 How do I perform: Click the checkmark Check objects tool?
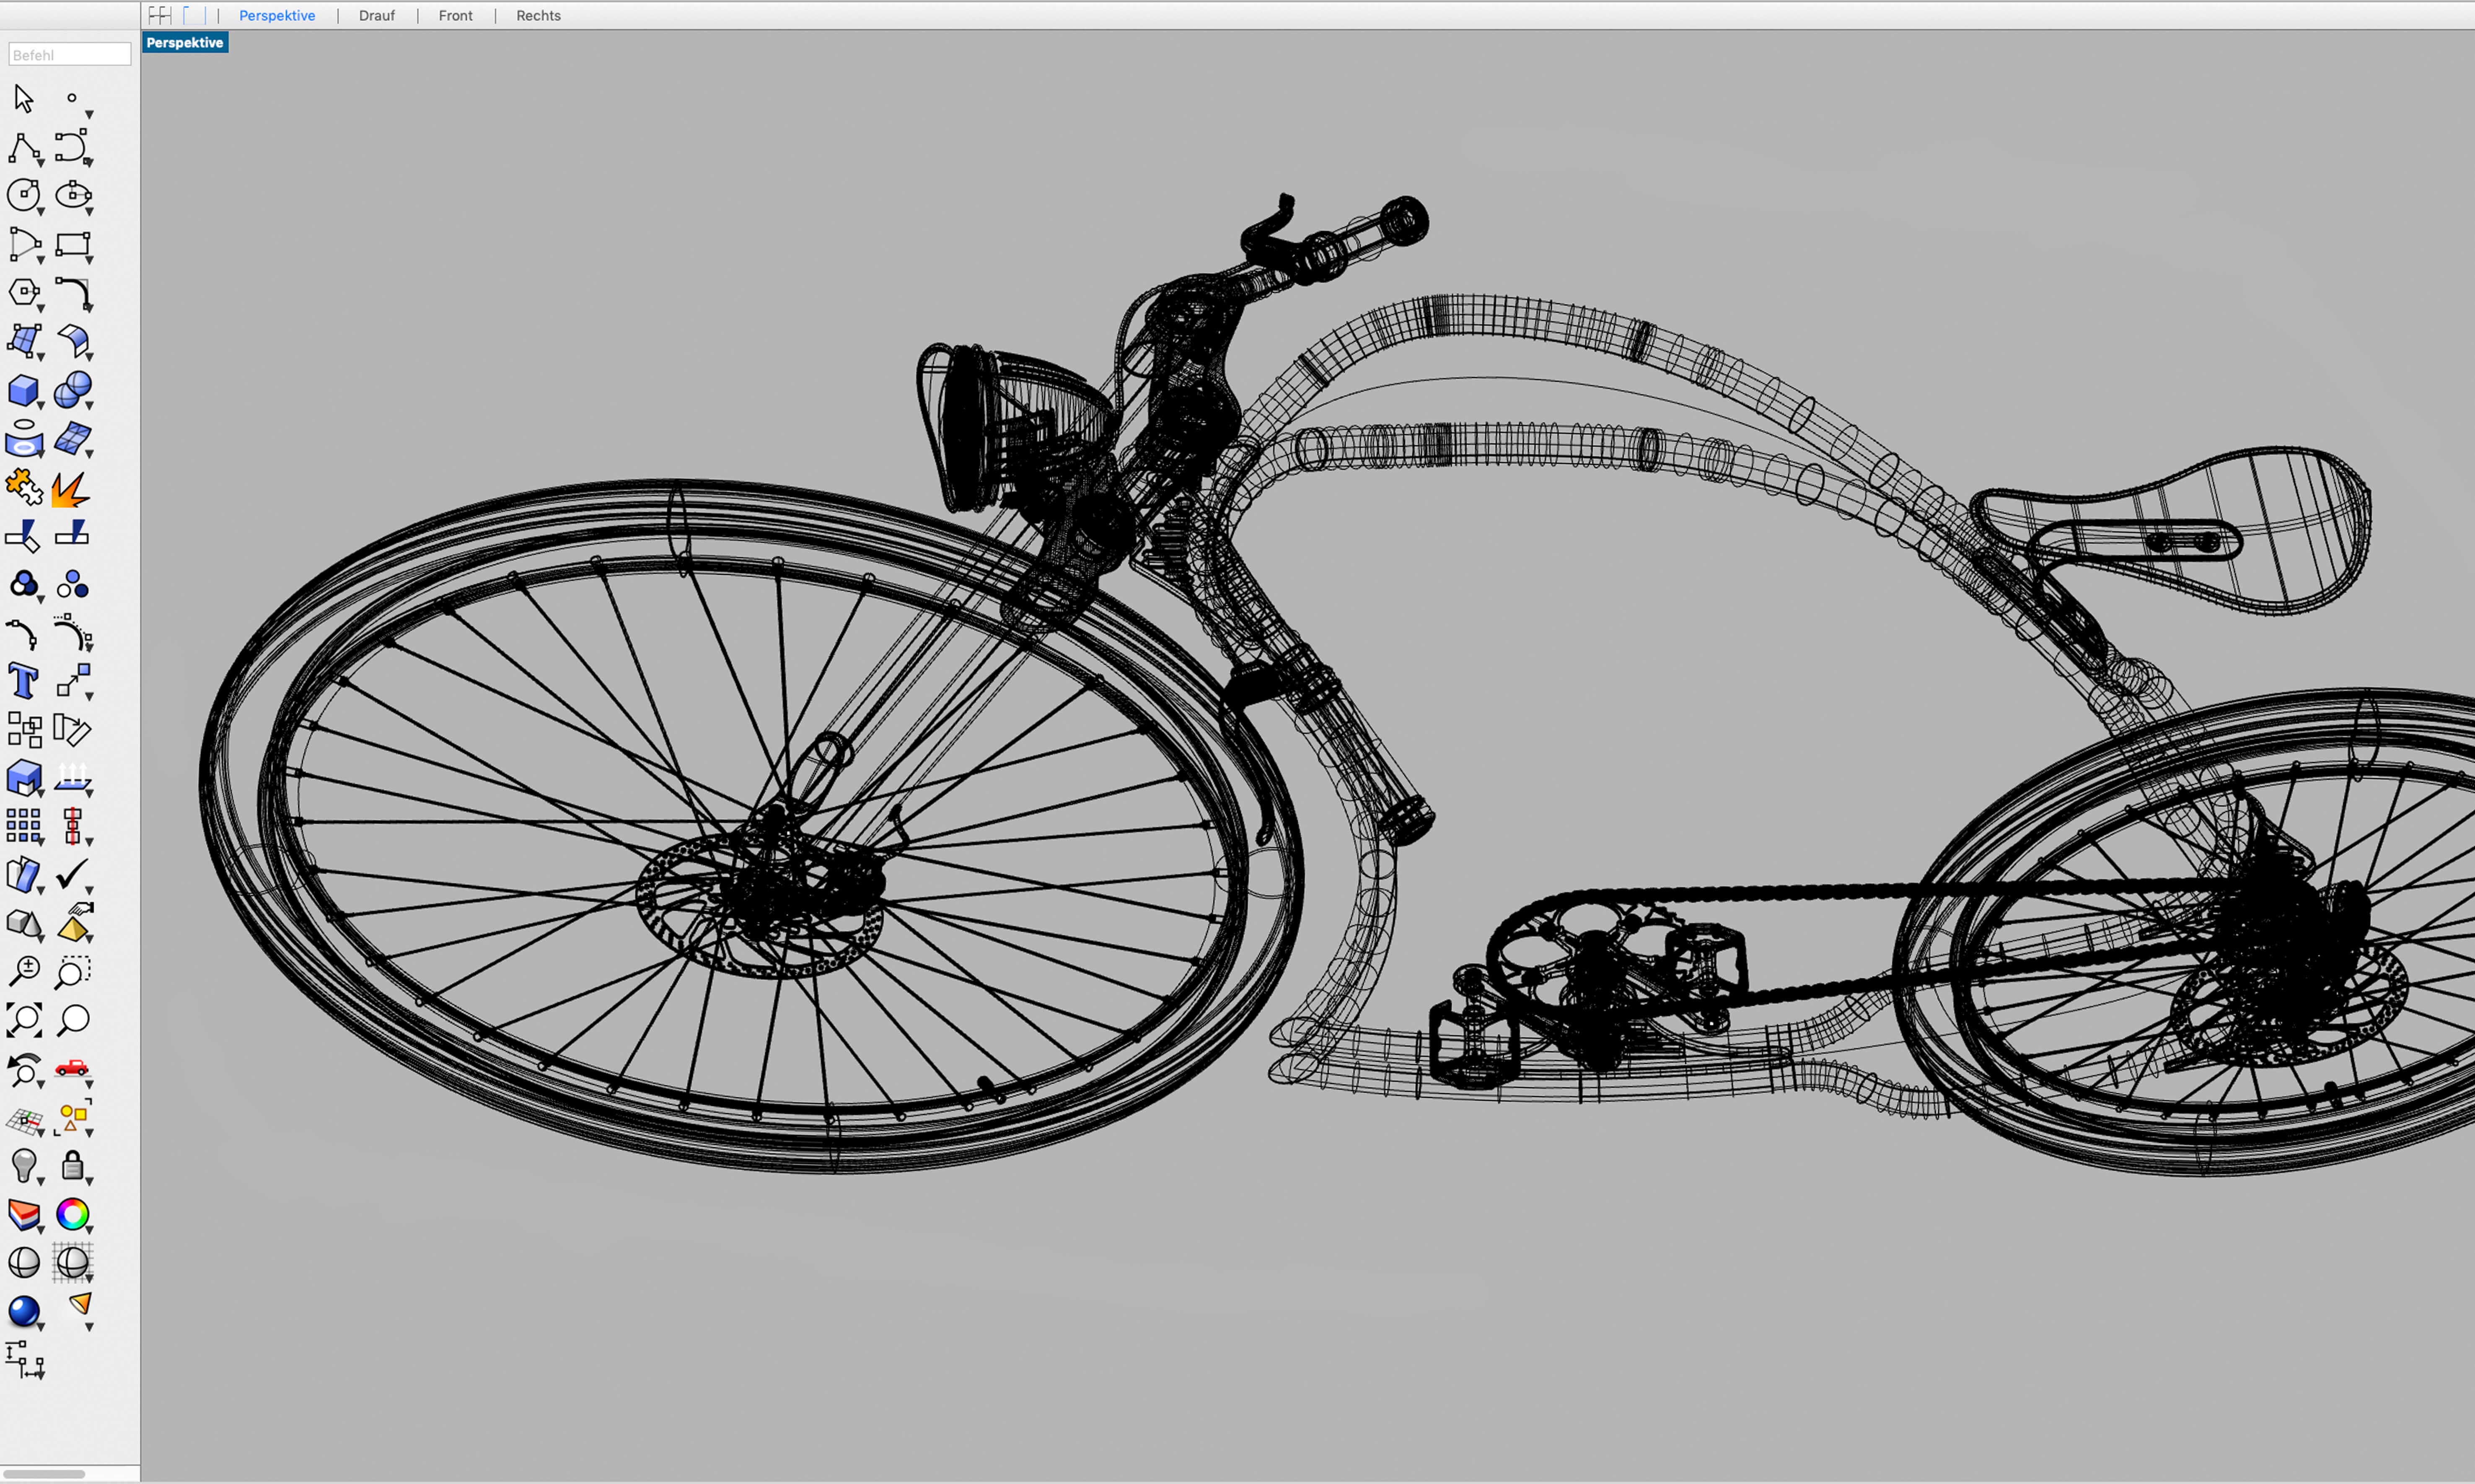(72, 875)
